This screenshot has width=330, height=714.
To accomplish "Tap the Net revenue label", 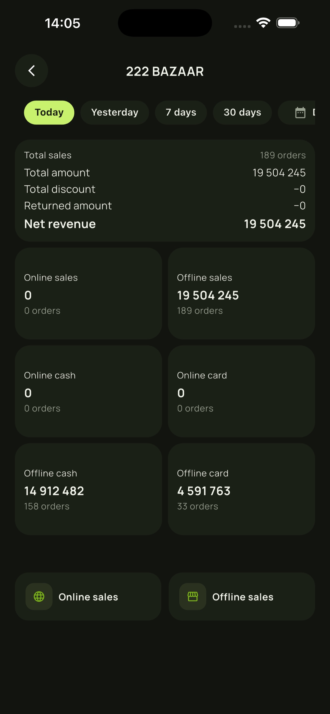I will tap(60, 224).
